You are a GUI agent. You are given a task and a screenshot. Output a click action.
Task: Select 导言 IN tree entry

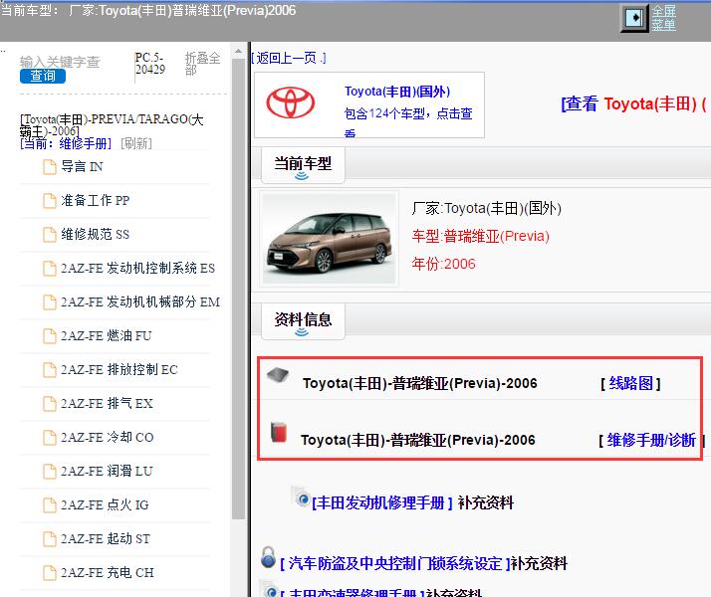tap(82, 167)
